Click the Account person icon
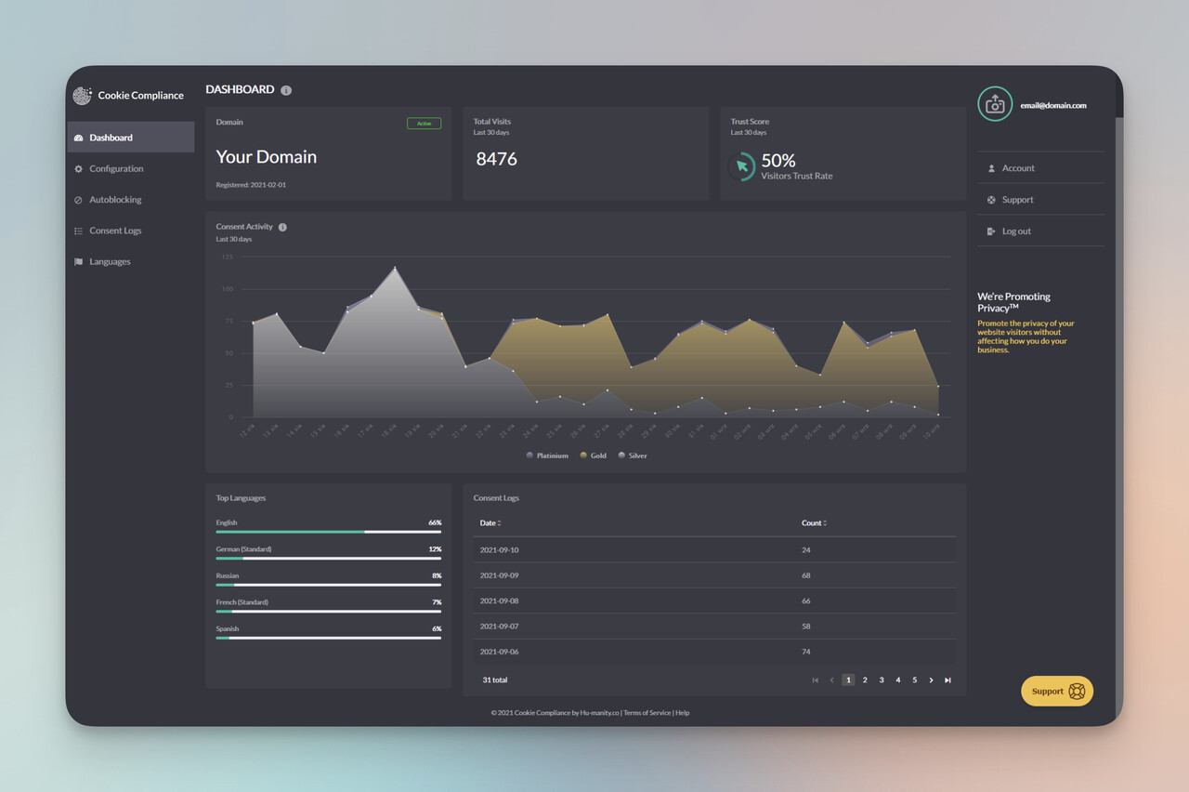 pyautogui.click(x=991, y=168)
